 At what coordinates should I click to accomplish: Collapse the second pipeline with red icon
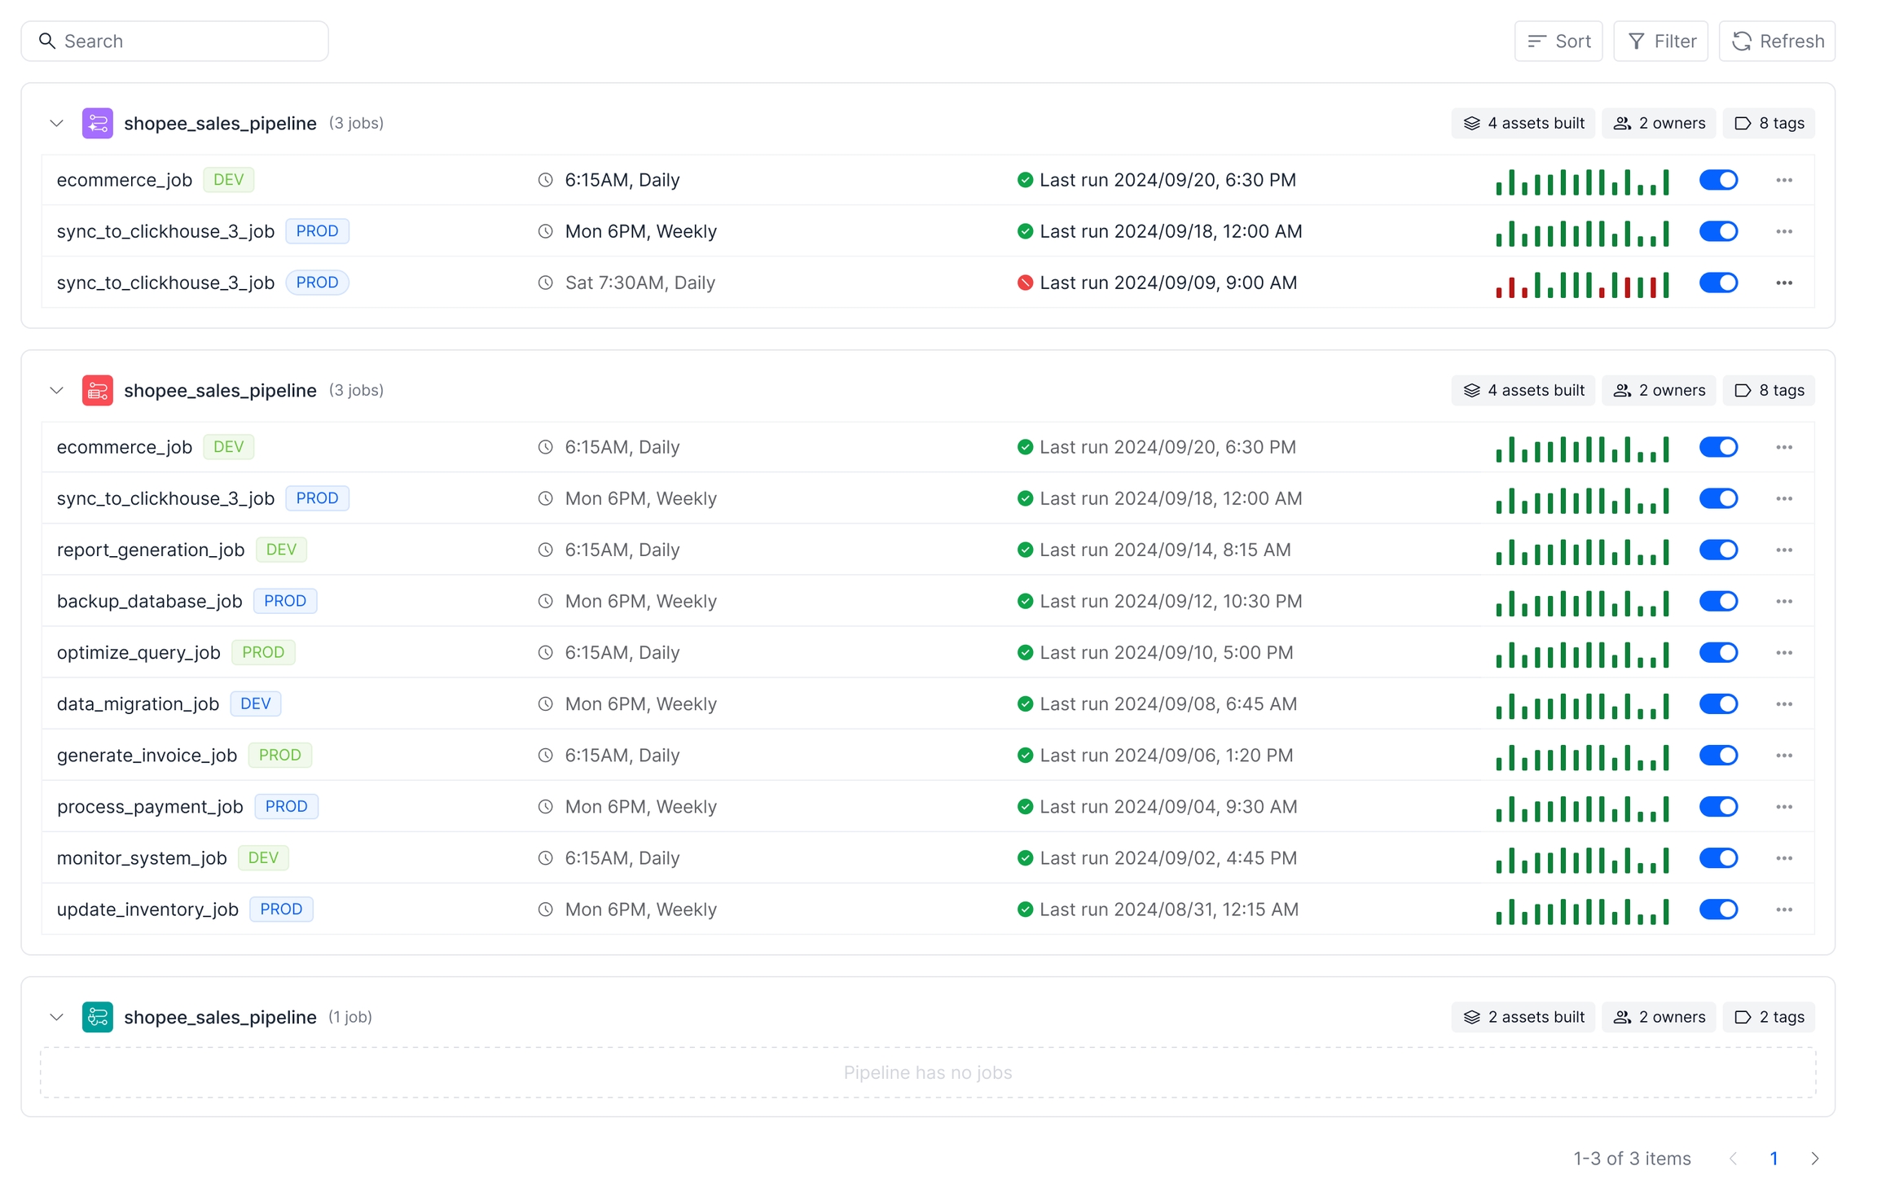click(x=56, y=390)
